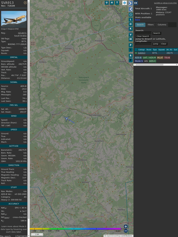Close the SVA913 aircraft info panel

[25, 3]
